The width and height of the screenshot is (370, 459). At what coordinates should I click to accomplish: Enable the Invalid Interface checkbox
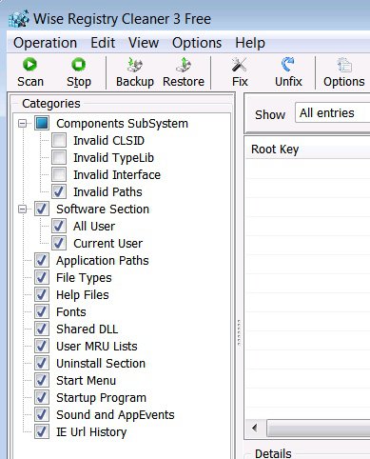pos(59,174)
